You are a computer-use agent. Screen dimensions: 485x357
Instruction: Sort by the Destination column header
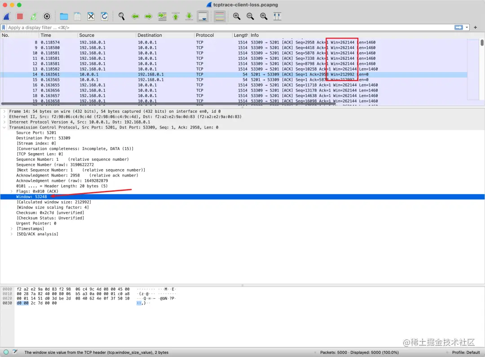click(x=165, y=35)
